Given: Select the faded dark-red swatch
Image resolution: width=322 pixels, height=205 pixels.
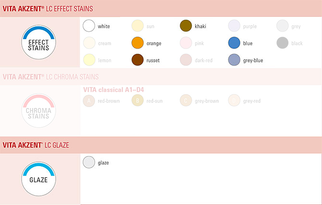Looking at the screenshot, I should (x=186, y=60).
